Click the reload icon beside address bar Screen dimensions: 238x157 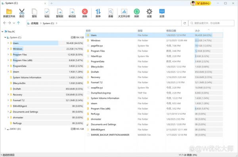pos(185,23)
